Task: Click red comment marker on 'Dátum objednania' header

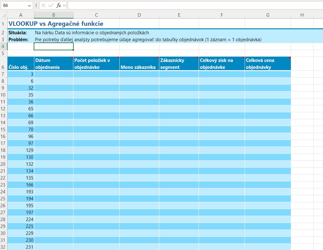Action: [72, 58]
